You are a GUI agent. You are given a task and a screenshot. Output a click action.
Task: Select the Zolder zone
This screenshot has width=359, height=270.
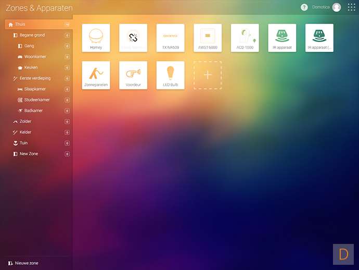[39, 121]
